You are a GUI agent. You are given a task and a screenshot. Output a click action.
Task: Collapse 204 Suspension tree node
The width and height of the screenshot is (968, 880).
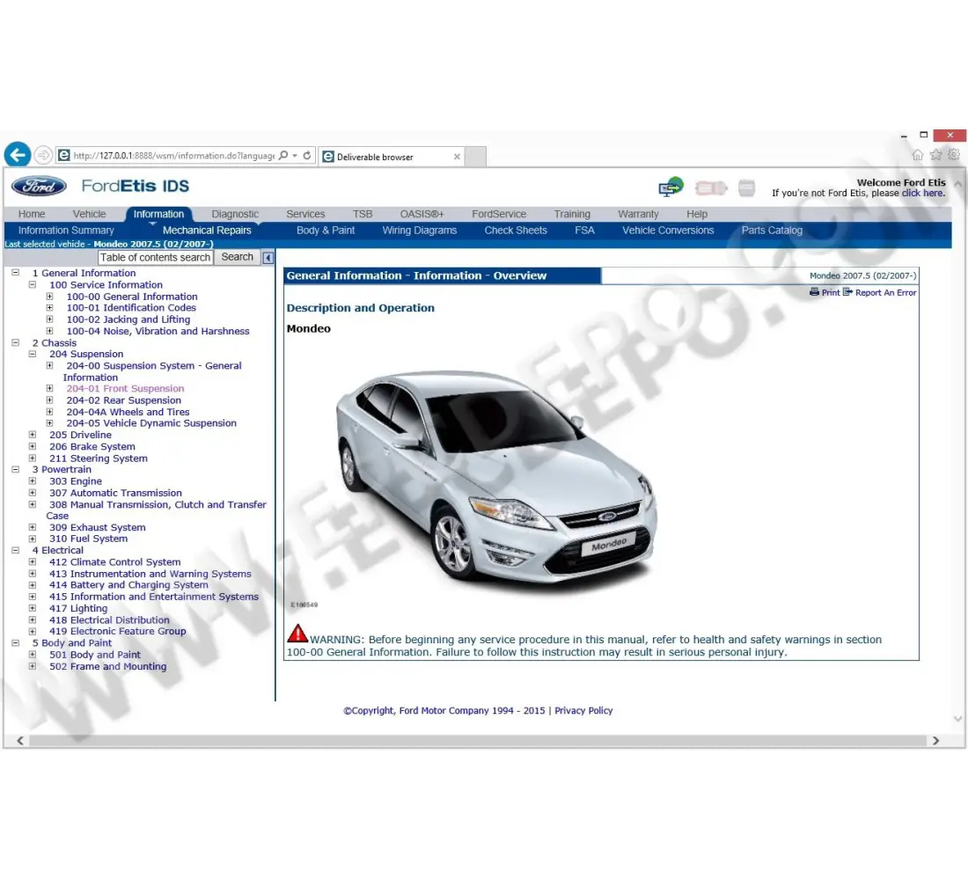(x=32, y=354)
